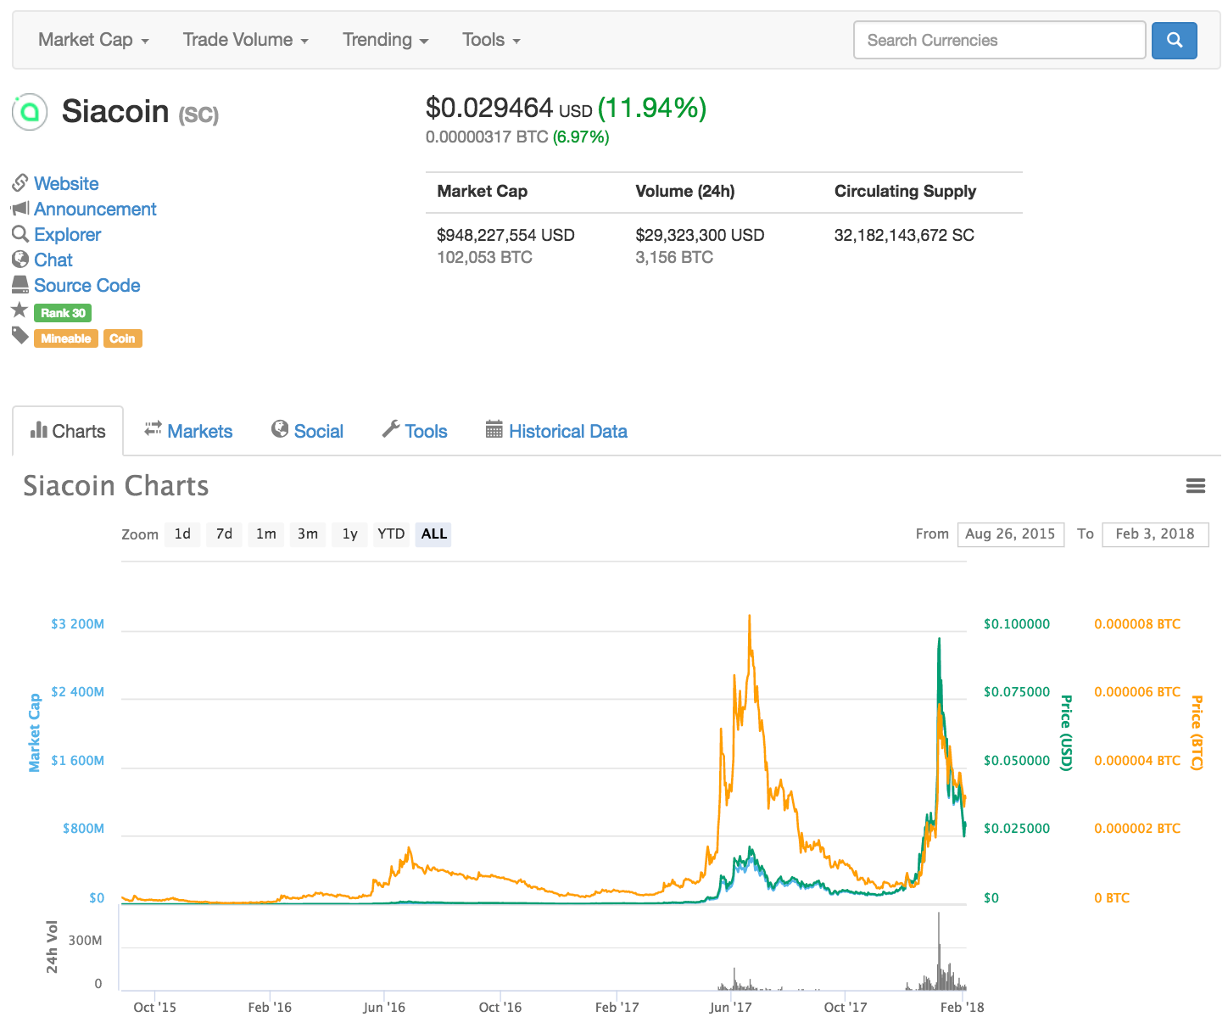
Task: Open the Tools tab below coin info
Action: pos(415,431)
